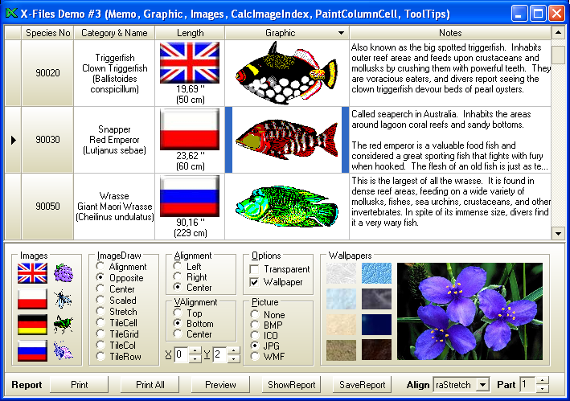The height and width of the screenshot is (401, 570).
Task: Select the green grasshopper image icon
Action: tap(64, 325)
